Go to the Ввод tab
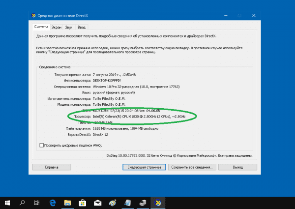 [82, 27]
